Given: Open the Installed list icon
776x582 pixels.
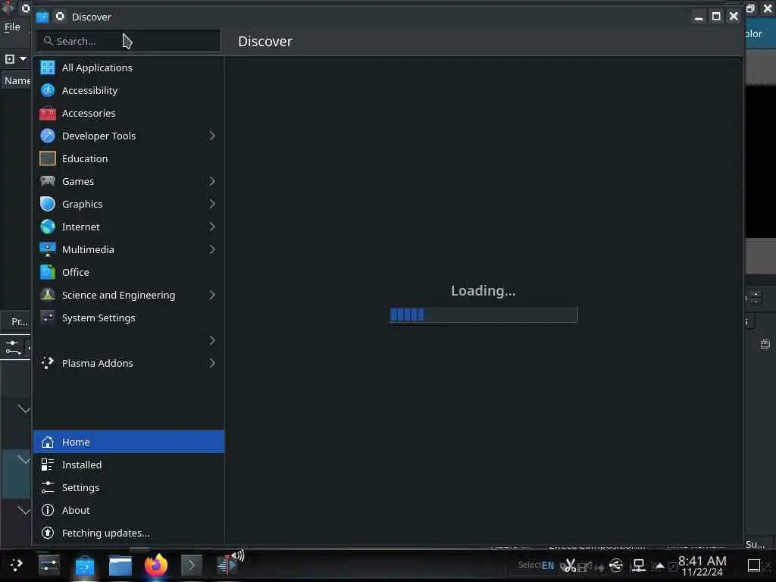Looking at the screenshot, I should tap(48, 465).
